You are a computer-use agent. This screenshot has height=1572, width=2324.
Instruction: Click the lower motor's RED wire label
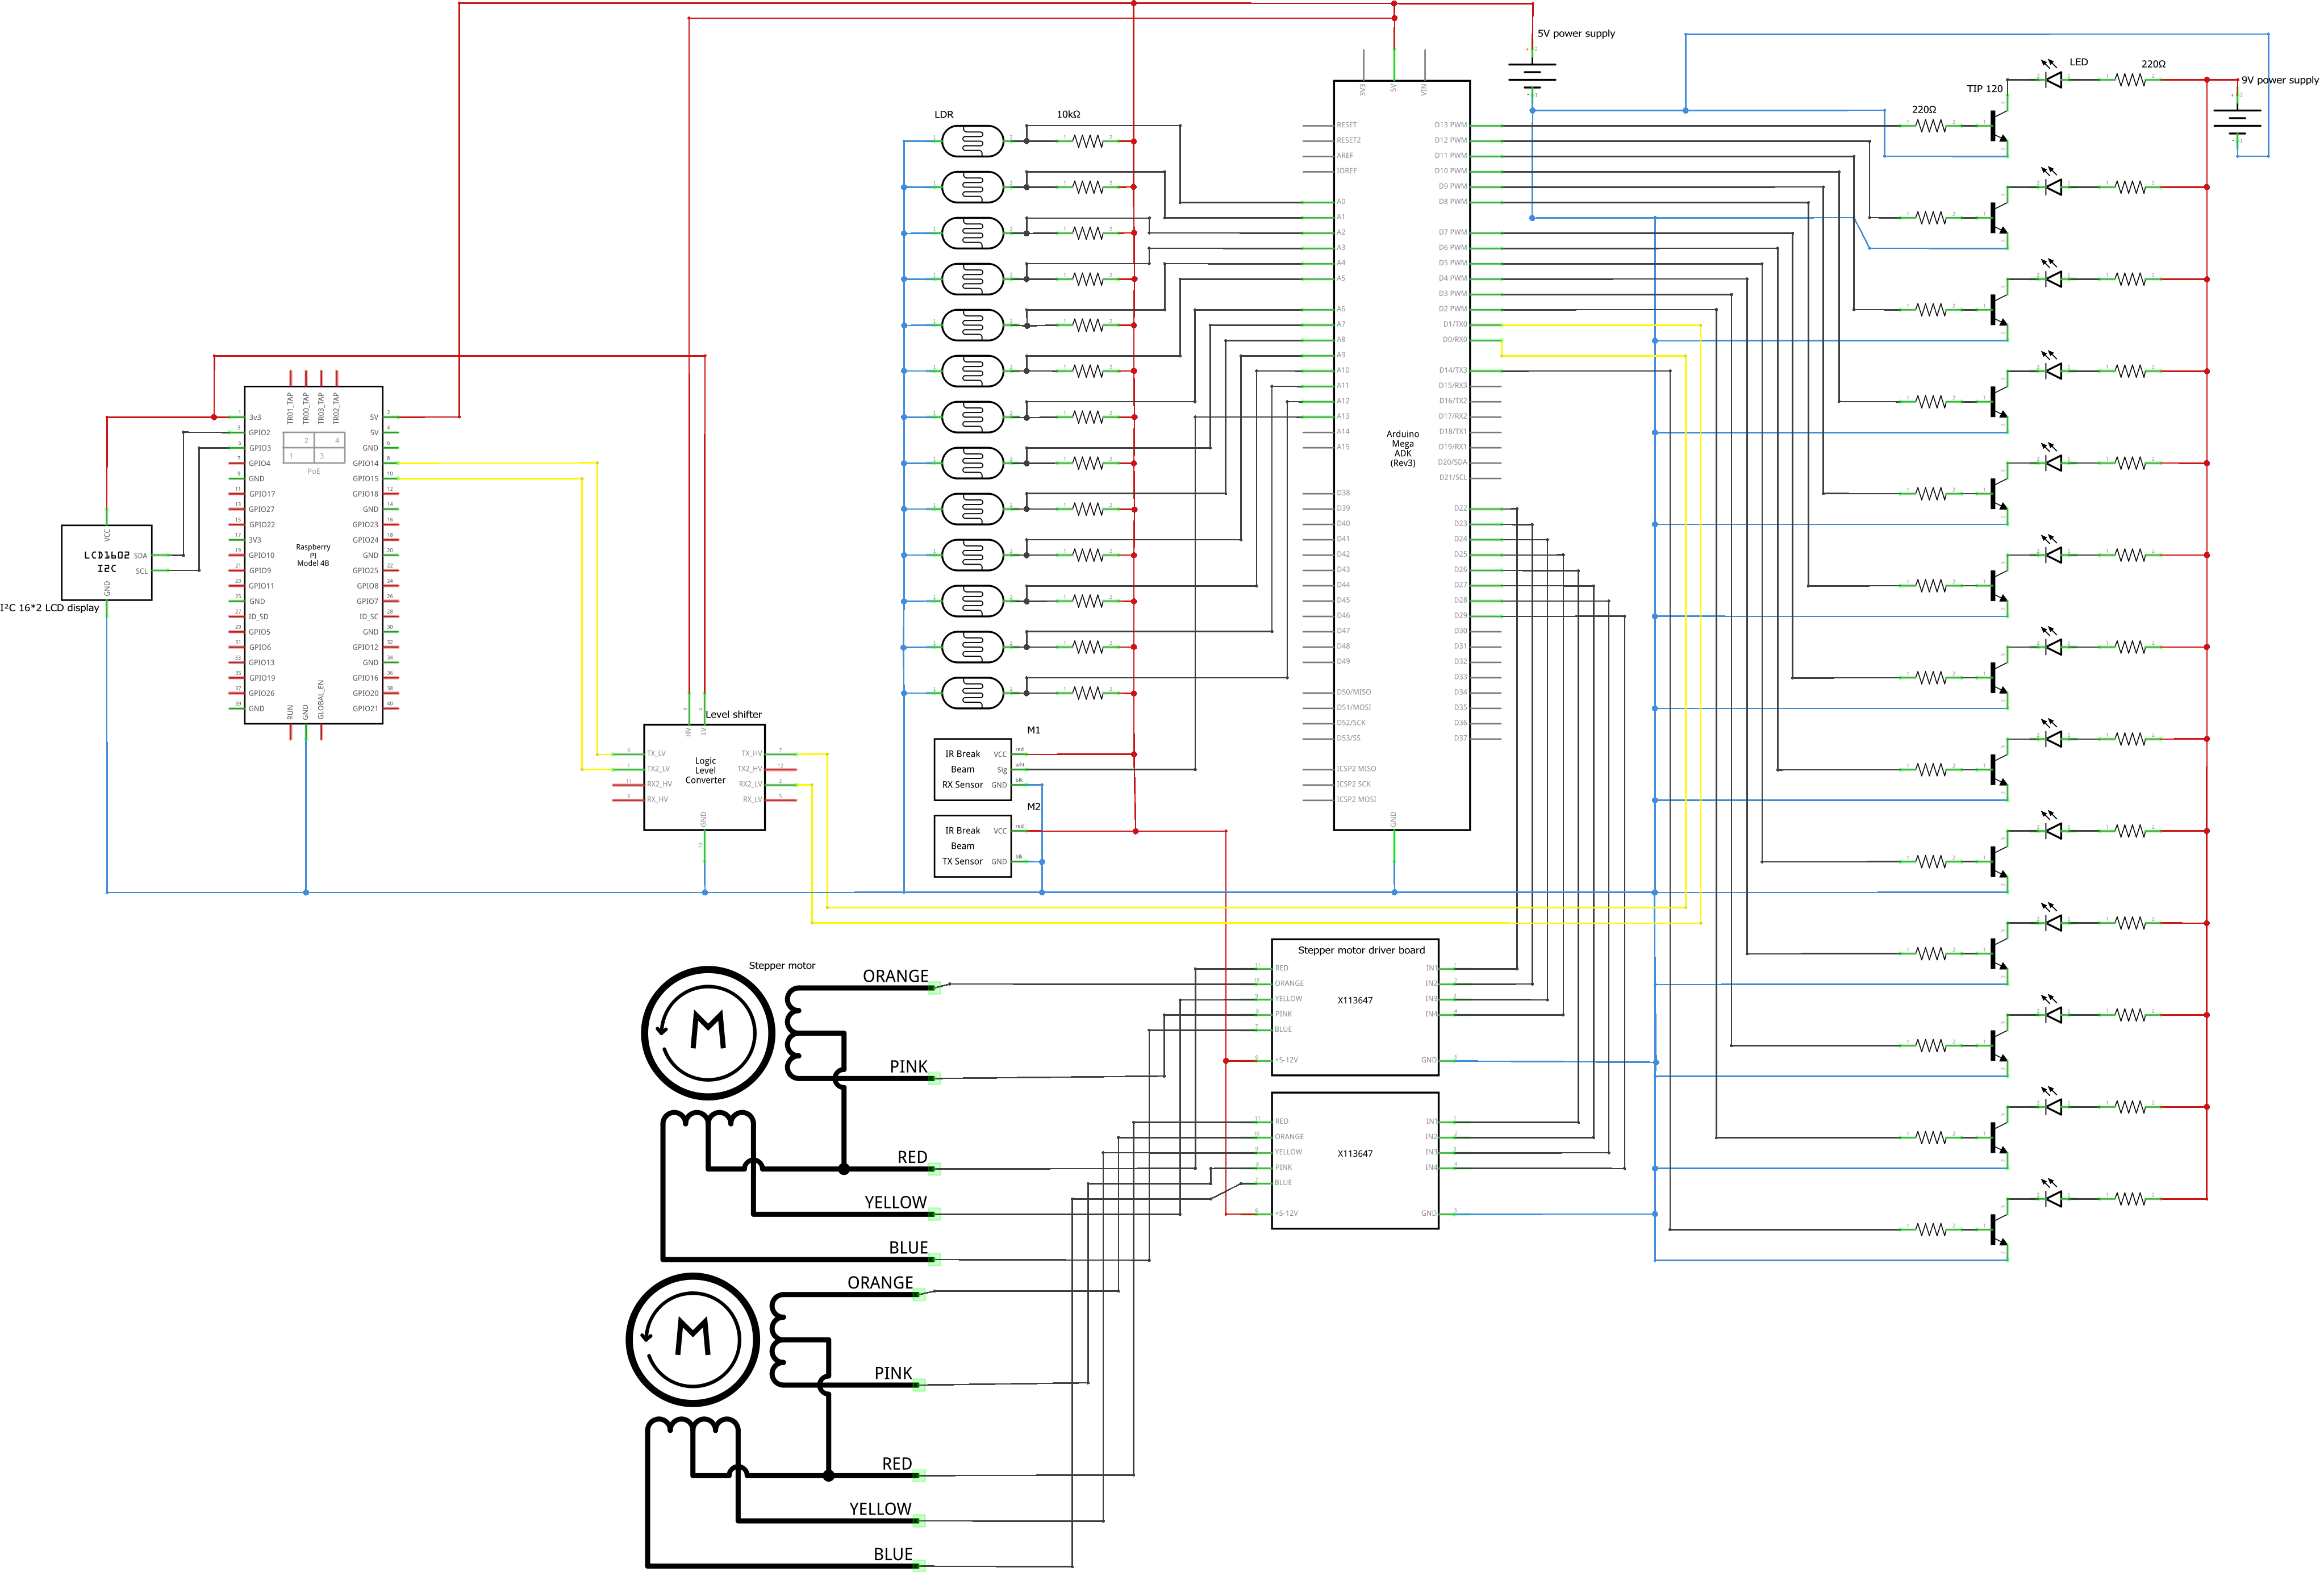pyautogui.click(x=897, y=1464)
